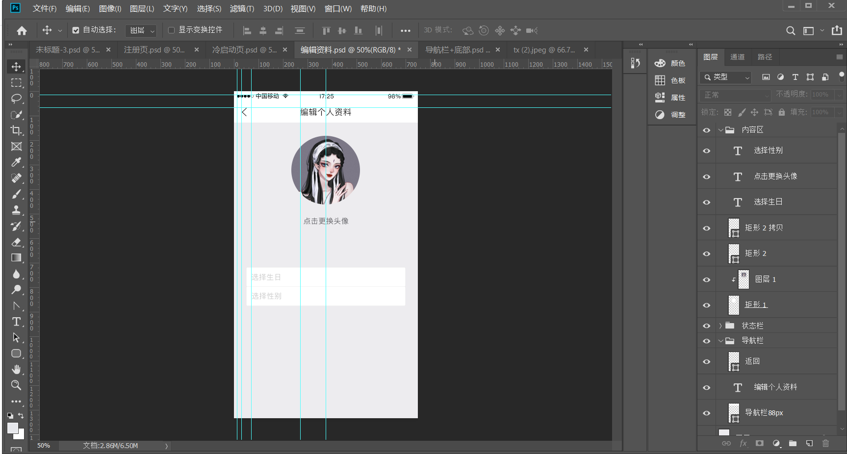
Task: Select the Lasso tool
Action: pos(16,99)
